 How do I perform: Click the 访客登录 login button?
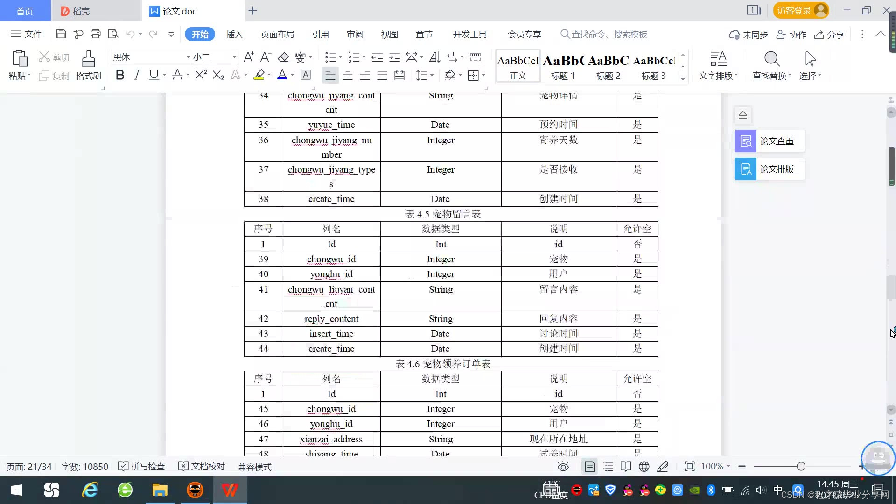click(x=800, y=11)
